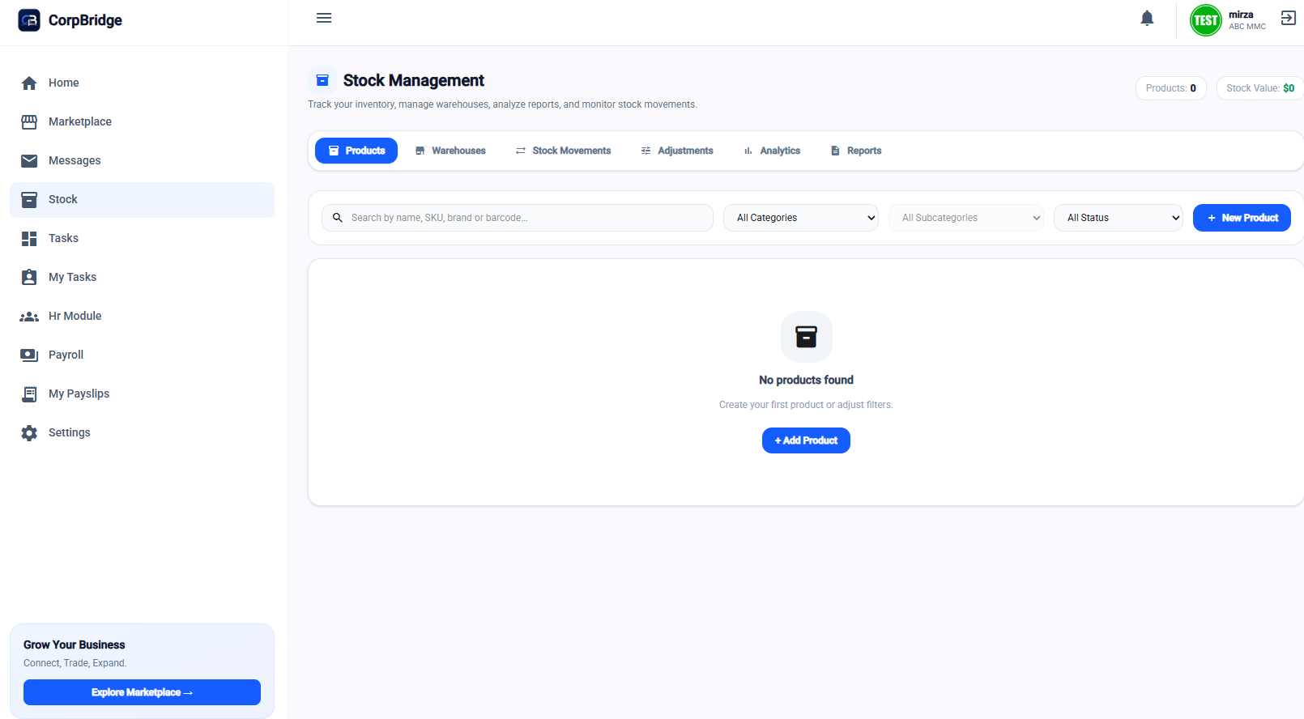Open the Stock Movements tab

click(564, 151)
